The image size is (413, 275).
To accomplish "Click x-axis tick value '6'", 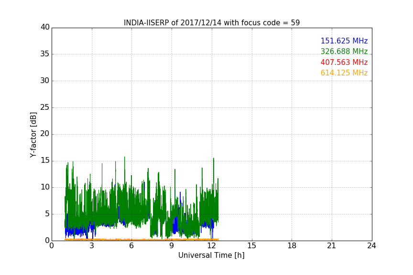I will pyautogui.click(x=131, y=246).
